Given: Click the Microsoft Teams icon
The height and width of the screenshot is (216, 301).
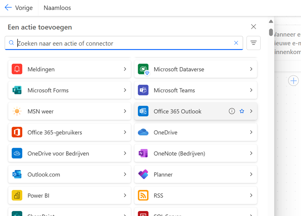Looking at the screenshot, I should tap(143, 90).
